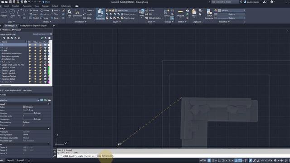Open the Hatch-Grey layer dropdown in ribbon
The image size is (290, 163).
(x=137, y=10)
